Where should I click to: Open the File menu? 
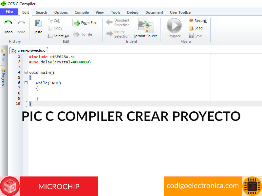pyautogui.click(x=9, y=12)
